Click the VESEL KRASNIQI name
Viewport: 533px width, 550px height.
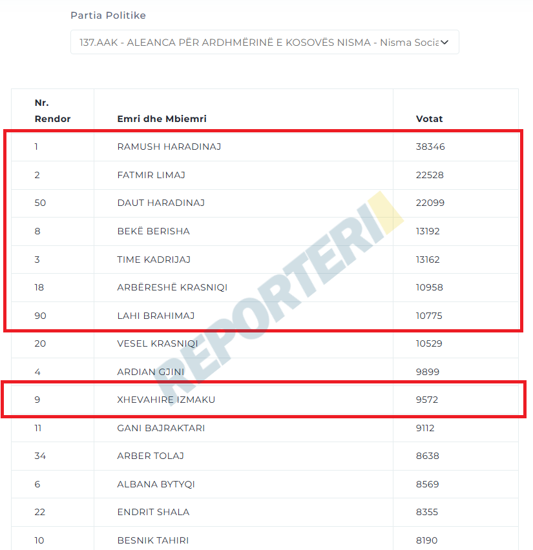[158, 343]
